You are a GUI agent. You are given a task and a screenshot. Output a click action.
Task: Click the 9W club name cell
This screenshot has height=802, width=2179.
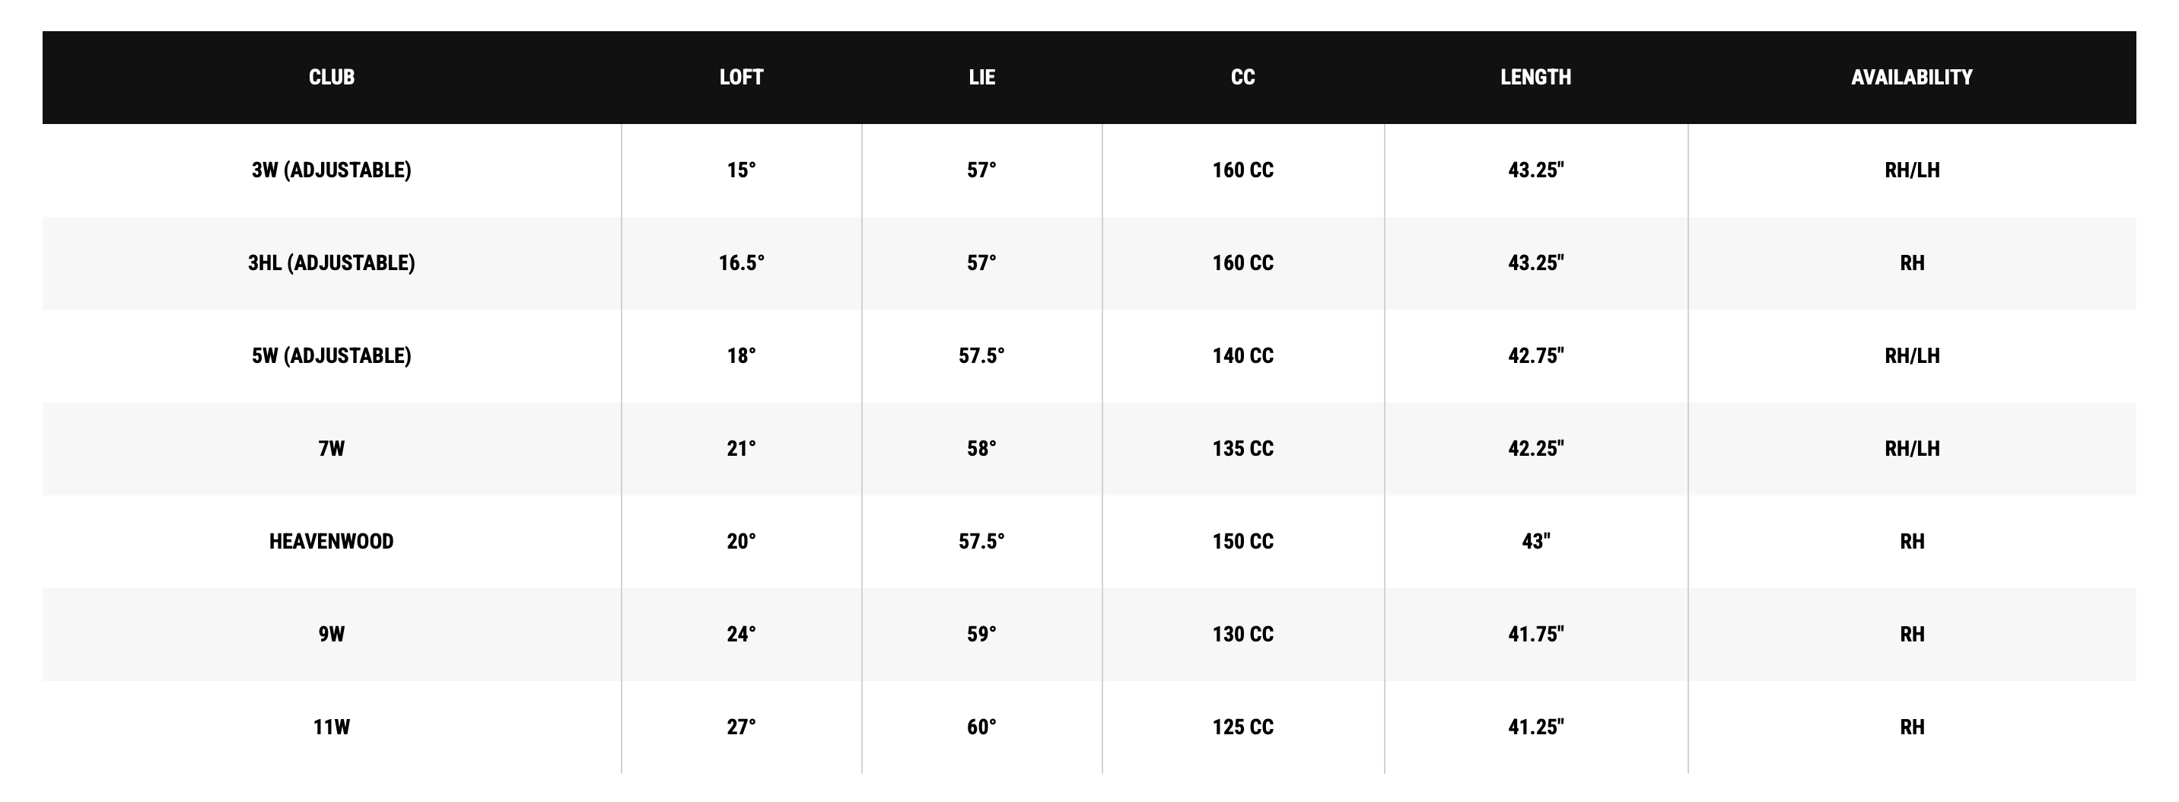point(332,635)
